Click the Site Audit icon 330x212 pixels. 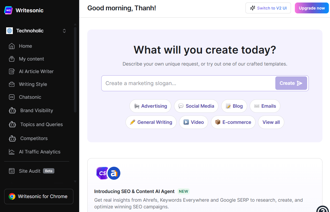click(x=12, y=171)
